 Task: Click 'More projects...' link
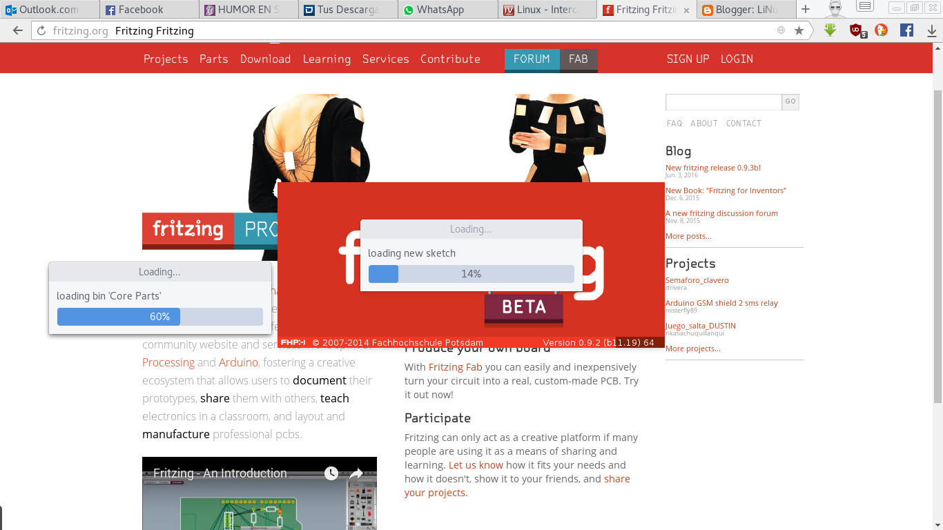click(x=692, y=349)
